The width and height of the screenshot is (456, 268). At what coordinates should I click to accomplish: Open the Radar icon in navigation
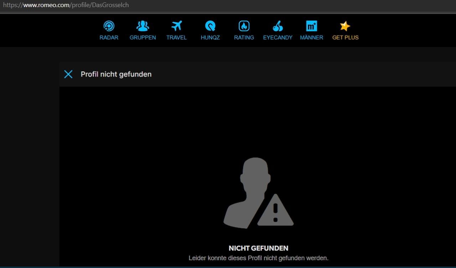109,26
